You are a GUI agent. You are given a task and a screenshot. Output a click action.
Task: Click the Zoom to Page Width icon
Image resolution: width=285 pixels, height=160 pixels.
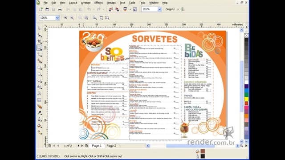(x=101, y=18)
